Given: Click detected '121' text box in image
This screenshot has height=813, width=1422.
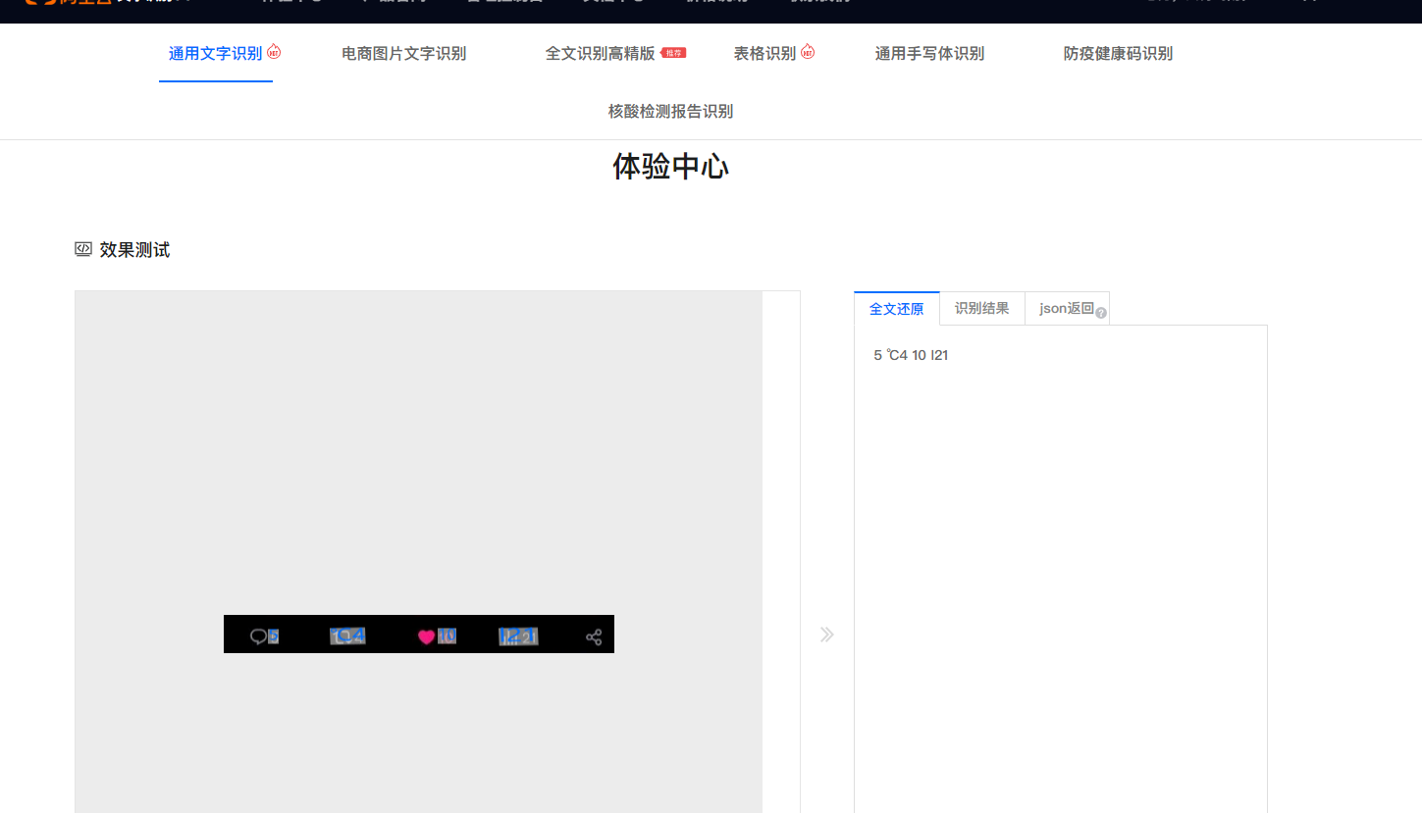Looking at the screenshot, I should 518,636.
